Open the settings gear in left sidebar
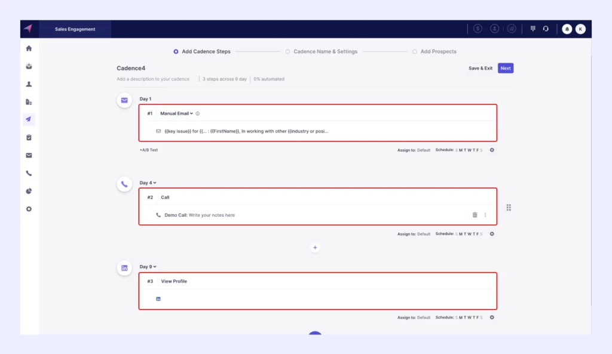 pyautogui.click(x=29, y=209)
